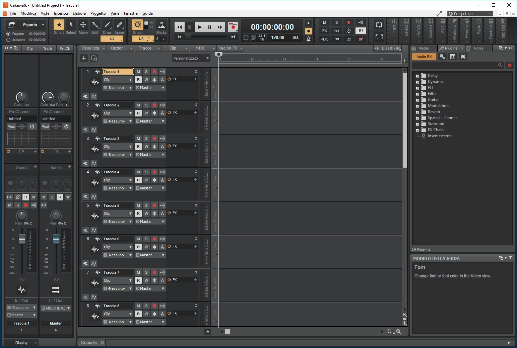Open the Inserisci menu
517x348 pixels.
pyautogui.click(x=61, y=13)
